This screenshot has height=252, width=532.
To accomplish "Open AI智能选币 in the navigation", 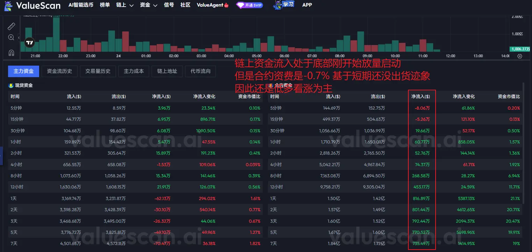I will [81, 5].
